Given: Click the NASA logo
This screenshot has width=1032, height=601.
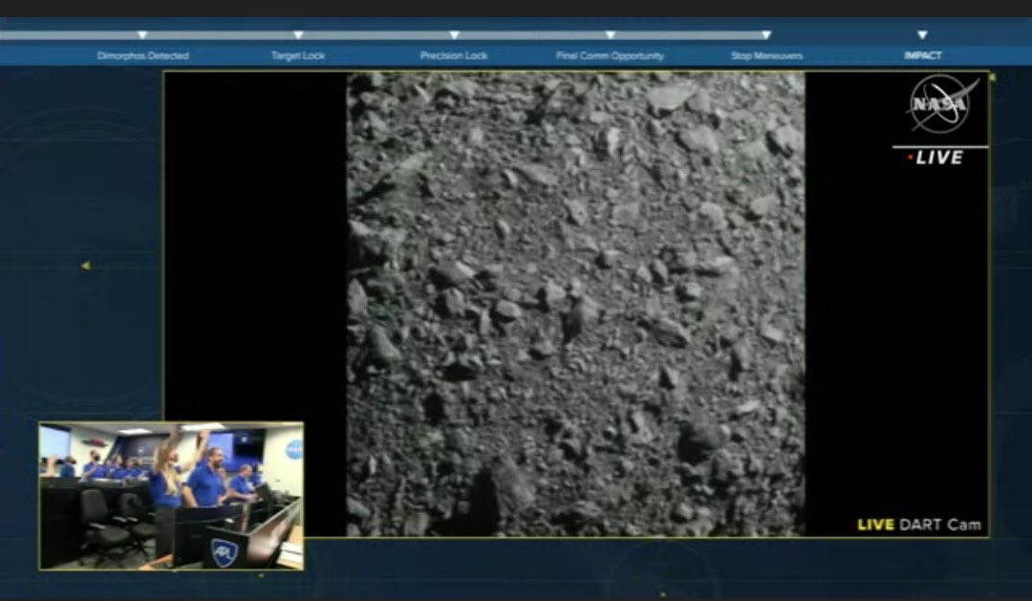Looking at the screenshot, I should pyautogui.click(x=942, y=105).
